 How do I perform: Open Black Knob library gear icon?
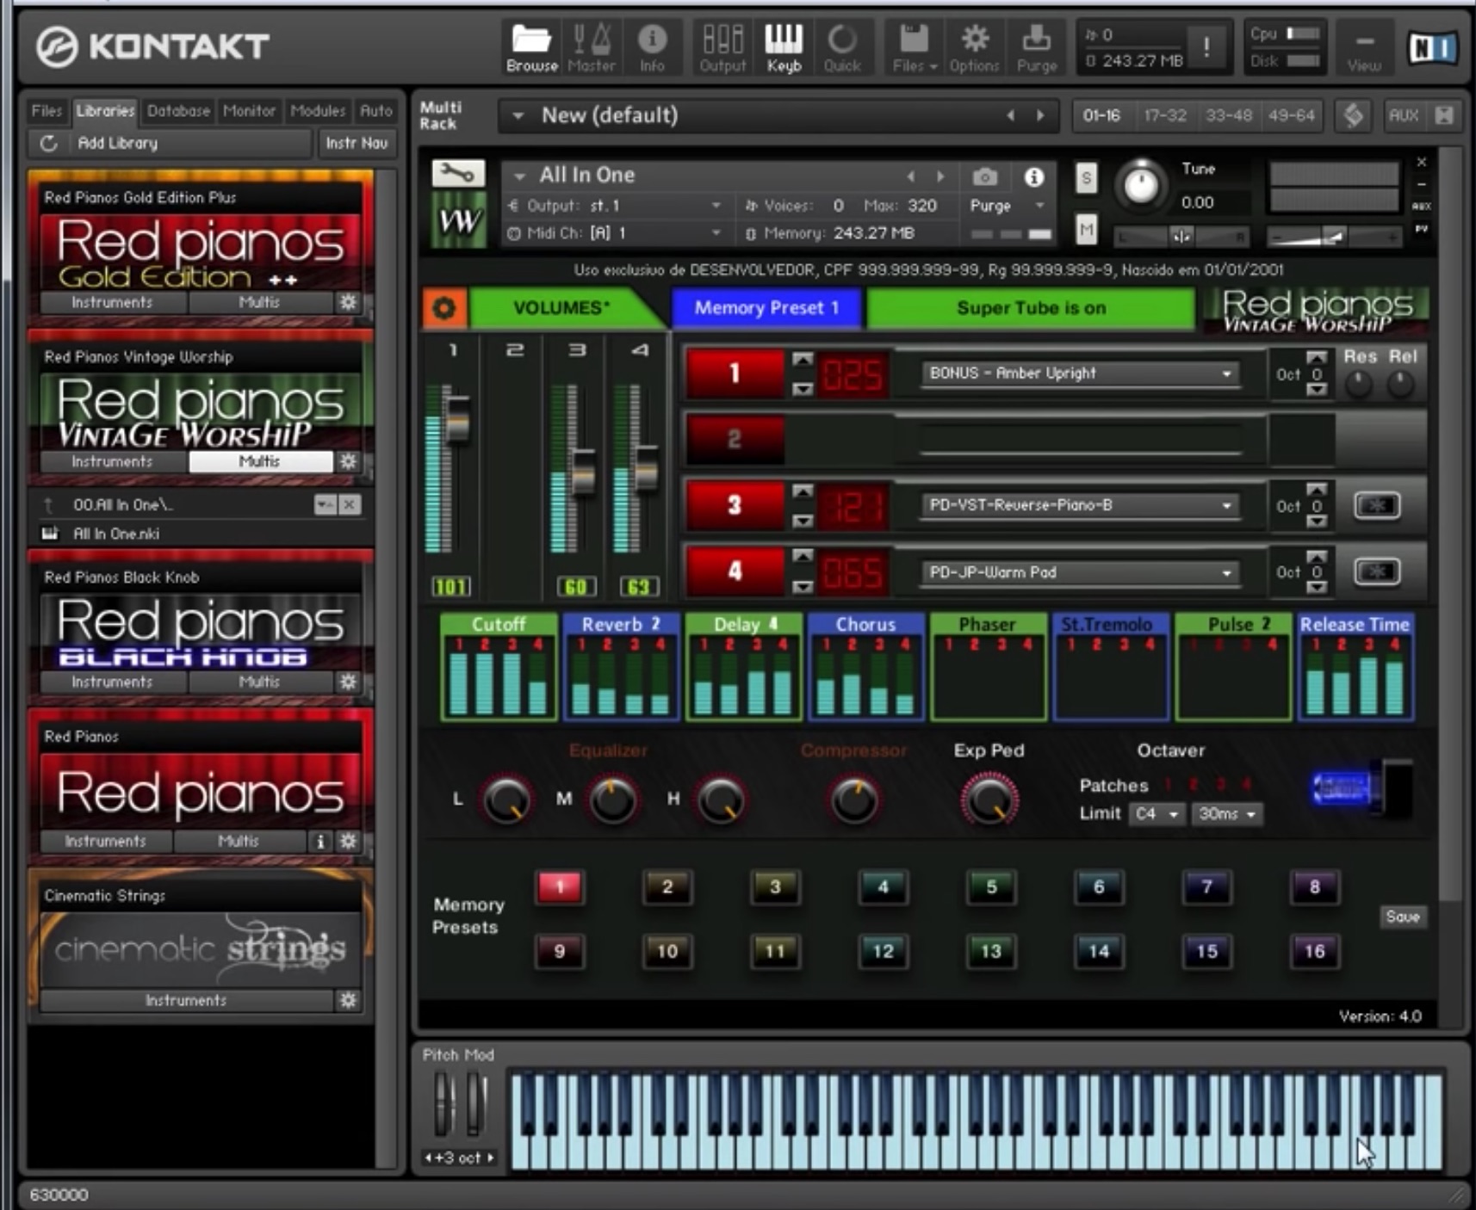click(x=348, y=682)
